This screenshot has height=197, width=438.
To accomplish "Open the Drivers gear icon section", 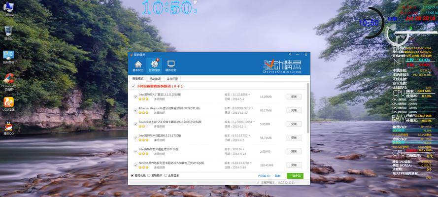I will tap(154, 66).
